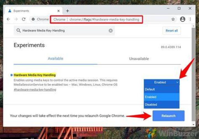Close the Chrome window
Screen dimensions: 199x139
coord(190,8)
